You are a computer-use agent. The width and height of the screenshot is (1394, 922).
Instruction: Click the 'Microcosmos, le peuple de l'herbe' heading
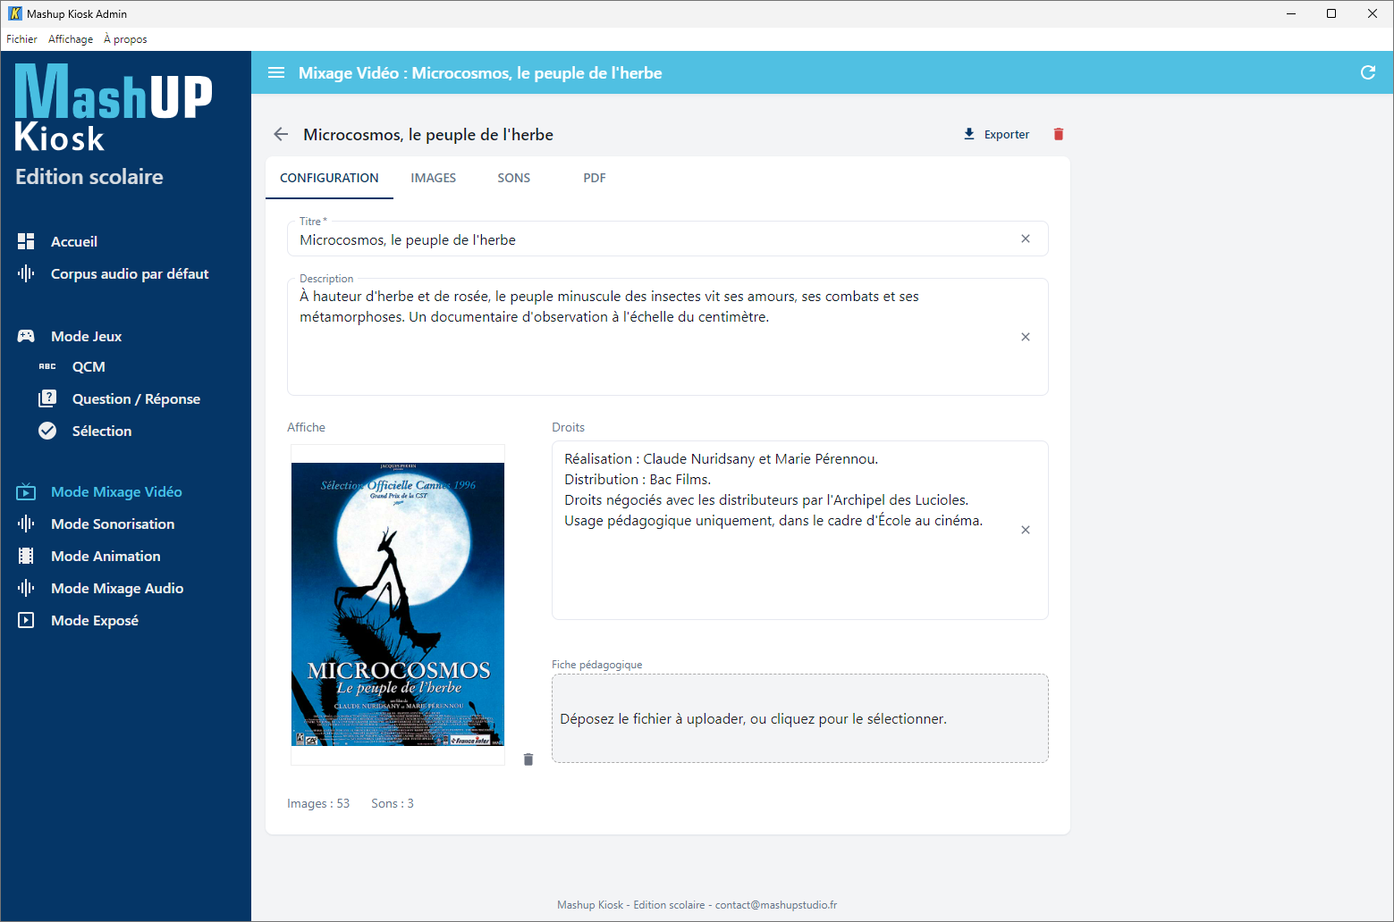click(428, 135)
